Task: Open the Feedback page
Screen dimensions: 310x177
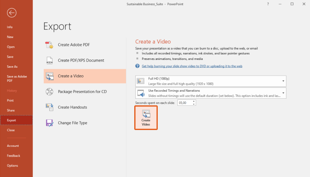Action: [16, 155]
